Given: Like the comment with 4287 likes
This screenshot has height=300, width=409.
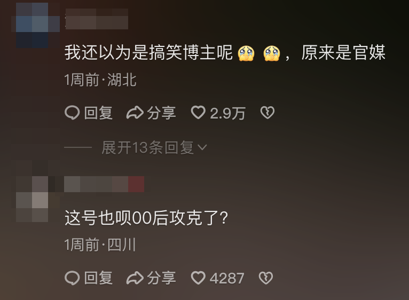Looking at the screenshot, I should pos(198,278).
